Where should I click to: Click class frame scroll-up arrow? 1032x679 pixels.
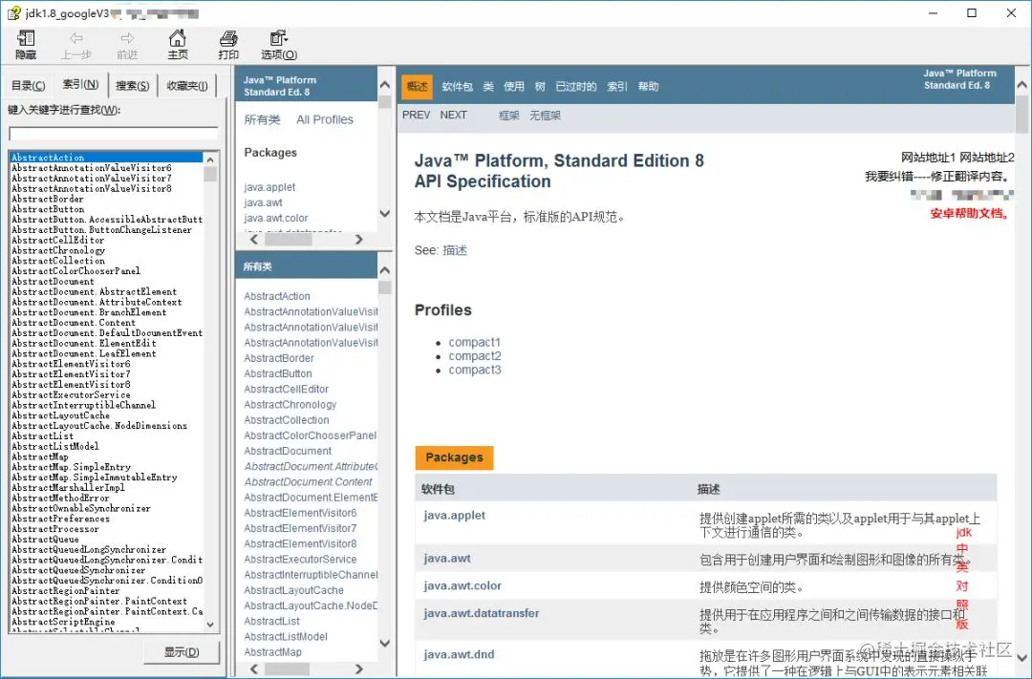(385, 270)
